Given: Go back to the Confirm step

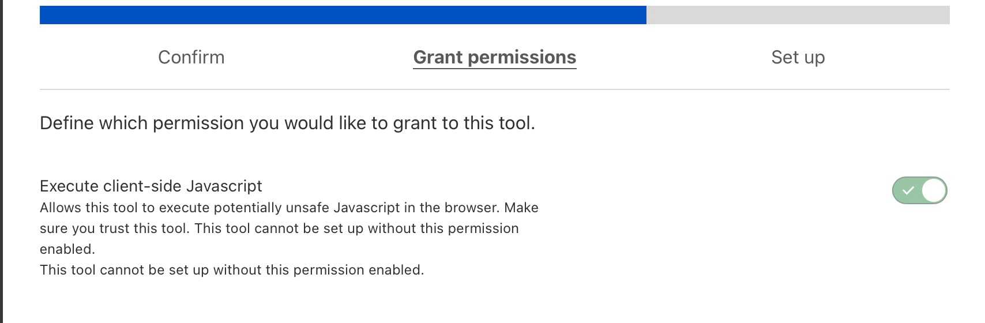Looking at the screenshot, I should click(x=191, y=57).
